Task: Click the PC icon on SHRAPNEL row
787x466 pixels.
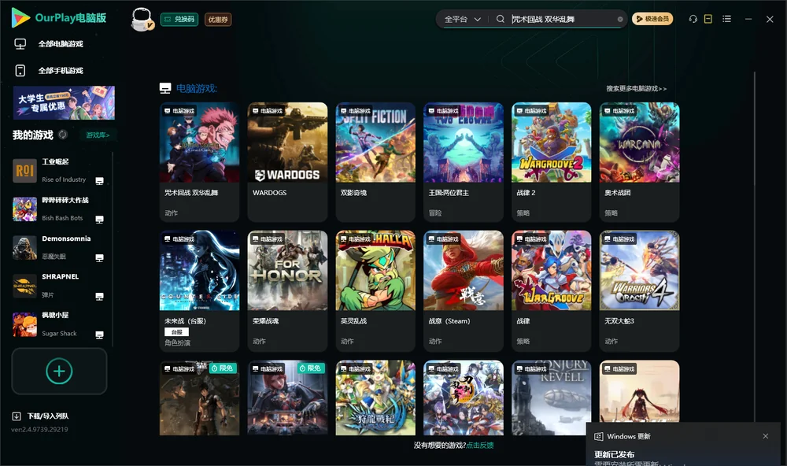Action: click(99, 296)
